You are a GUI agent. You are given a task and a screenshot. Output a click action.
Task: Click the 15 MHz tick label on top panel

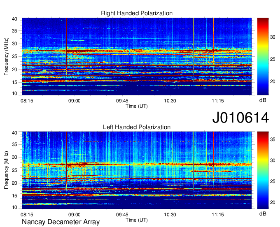click(x=14, y=82)
